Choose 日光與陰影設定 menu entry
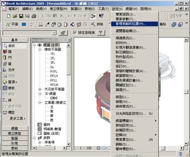 point(135,114)
